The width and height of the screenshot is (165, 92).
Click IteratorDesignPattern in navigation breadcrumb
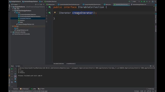tap(30, 2)
